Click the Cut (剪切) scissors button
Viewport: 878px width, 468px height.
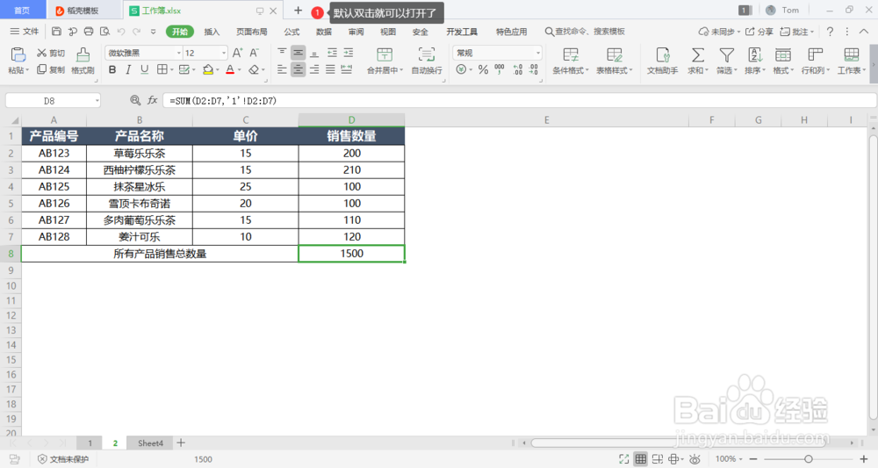click(50, 54)
